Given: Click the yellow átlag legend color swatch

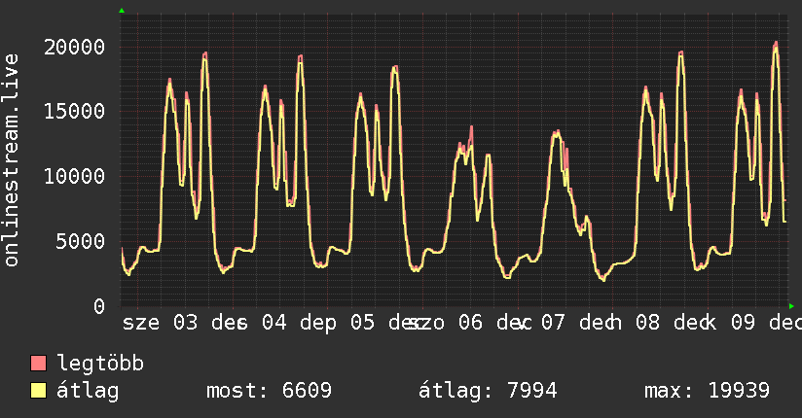Looking at the screenshot, I should [38, 391].
